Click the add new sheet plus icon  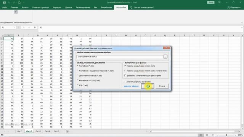(x=67, y=131)
